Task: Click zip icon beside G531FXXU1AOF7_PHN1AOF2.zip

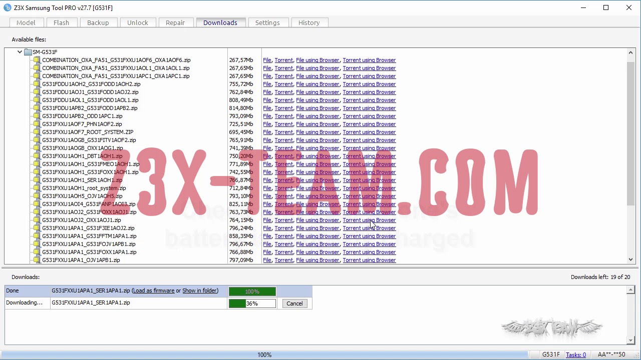Action: coord(37,124)
